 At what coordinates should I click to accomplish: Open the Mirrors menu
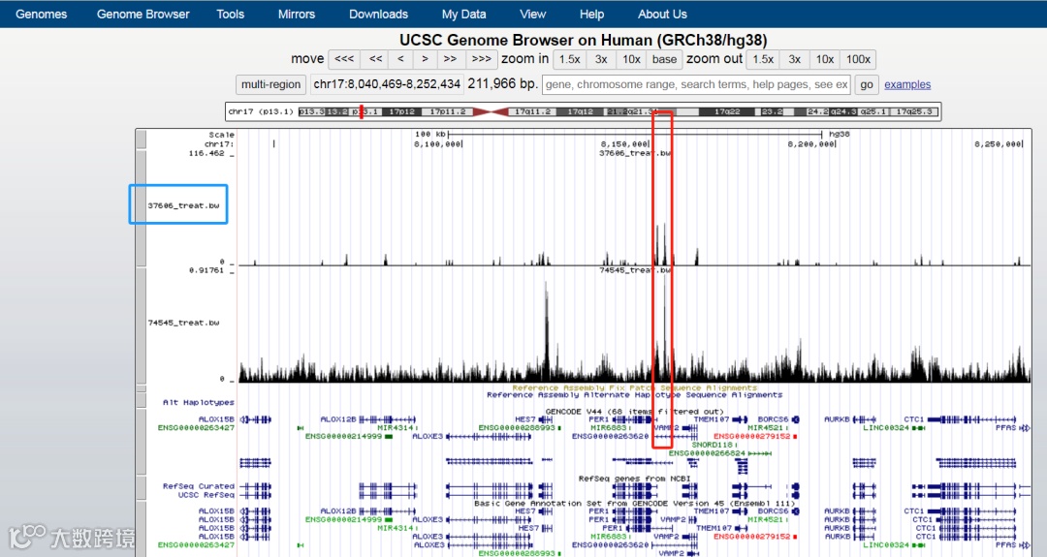[297, 14]
